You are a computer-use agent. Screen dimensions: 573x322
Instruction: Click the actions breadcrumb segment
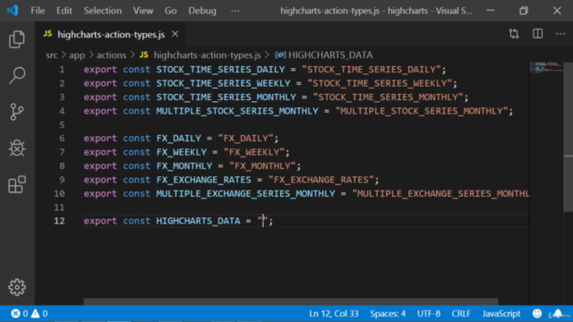tap(111, 55)
